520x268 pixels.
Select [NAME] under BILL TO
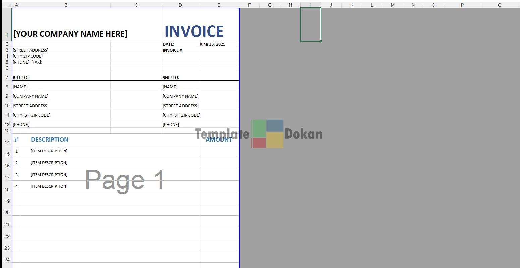[x=20, y=87]
